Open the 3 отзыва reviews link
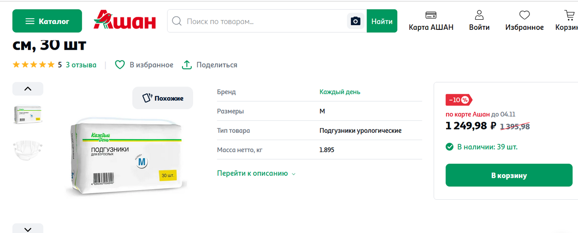578x233 pixels. pos(81,65)
